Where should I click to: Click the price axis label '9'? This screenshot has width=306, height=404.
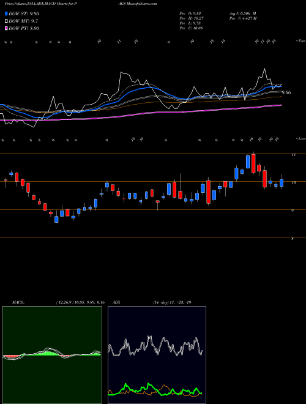[293, 211]
